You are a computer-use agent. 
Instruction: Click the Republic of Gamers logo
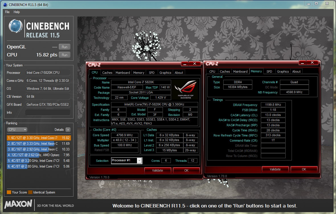(x=186, y=89)
